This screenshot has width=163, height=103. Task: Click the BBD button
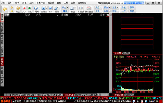65,11
